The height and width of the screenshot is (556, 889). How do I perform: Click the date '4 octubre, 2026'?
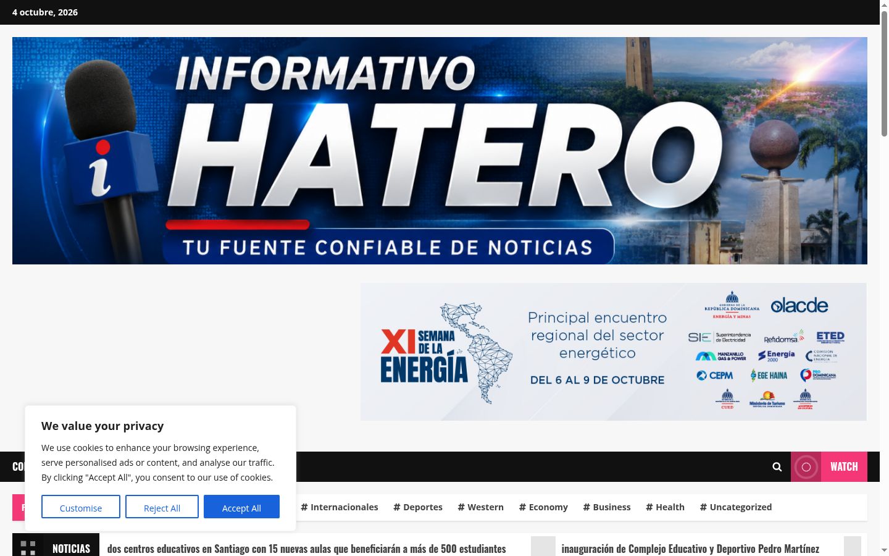click(x=45, y=12)
